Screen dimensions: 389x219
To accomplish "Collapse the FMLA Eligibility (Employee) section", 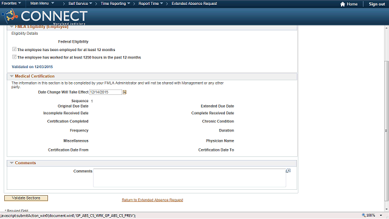I will [x=12, y=27].
